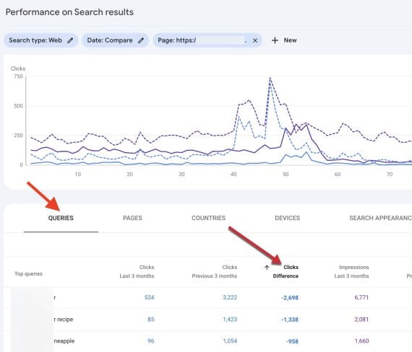Sort by Clicks Previous 3 months column

pyautogui.click(x=215, y=271)
